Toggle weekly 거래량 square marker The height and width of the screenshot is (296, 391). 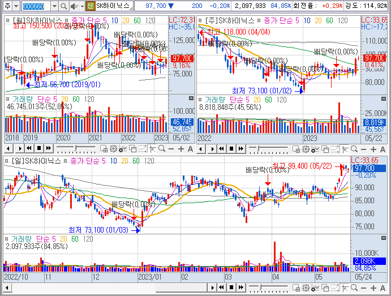[x=200, y=100]
